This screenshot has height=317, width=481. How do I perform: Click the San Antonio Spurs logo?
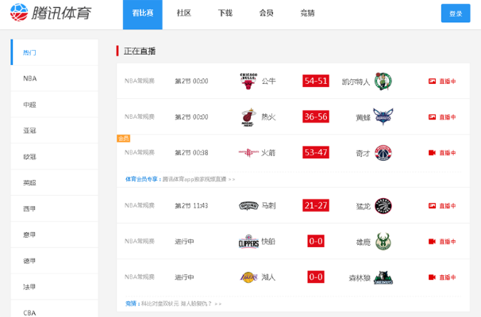pos(248,205)
